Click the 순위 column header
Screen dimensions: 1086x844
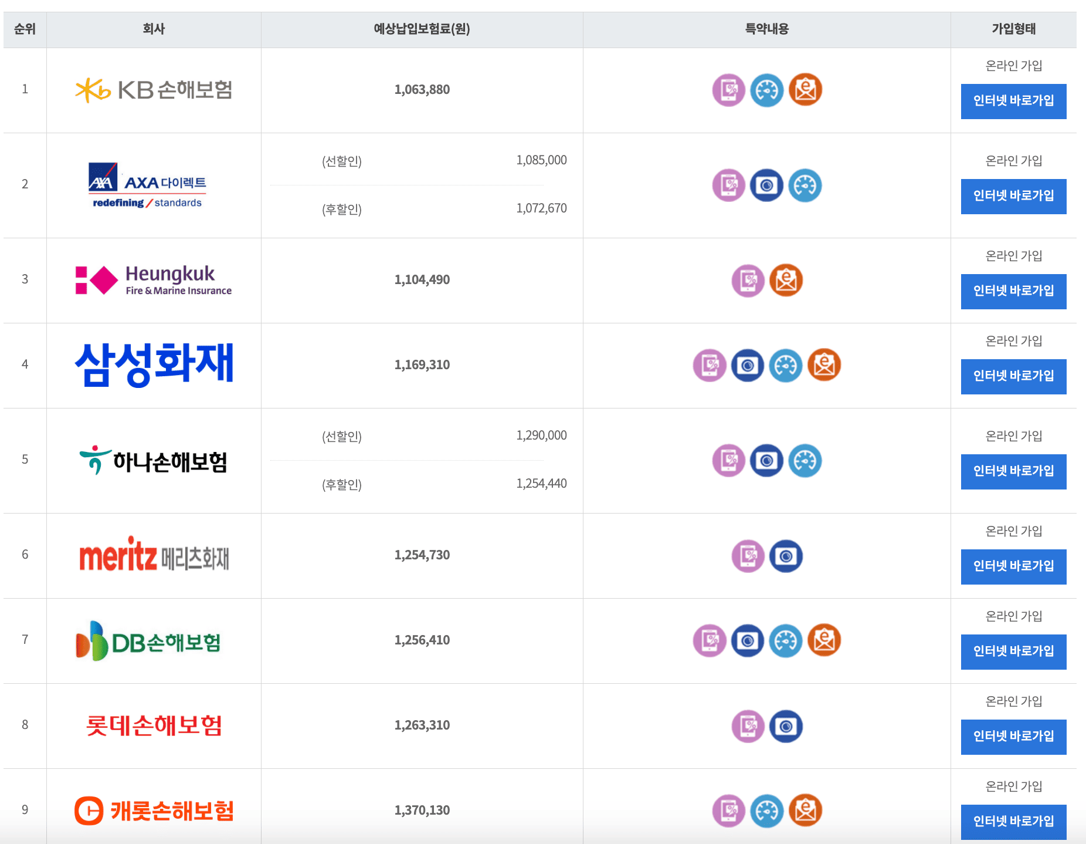25,29
